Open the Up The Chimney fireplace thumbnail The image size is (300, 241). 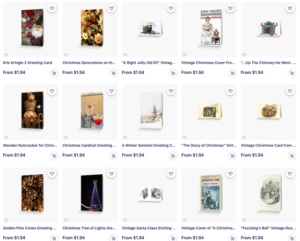269,29
